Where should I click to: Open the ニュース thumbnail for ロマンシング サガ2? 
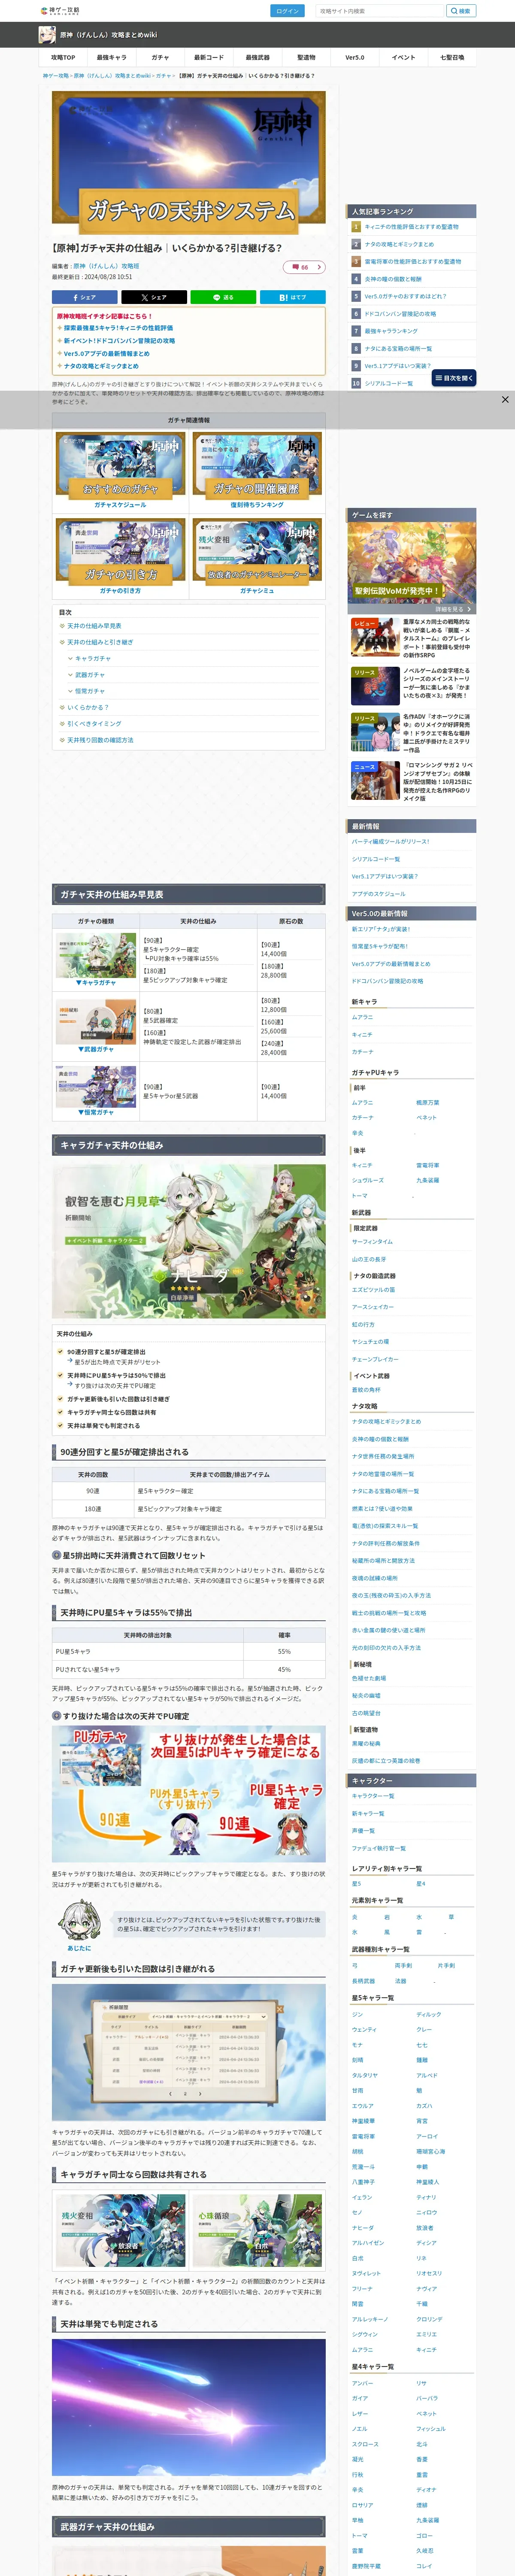(x=375, y=780)
